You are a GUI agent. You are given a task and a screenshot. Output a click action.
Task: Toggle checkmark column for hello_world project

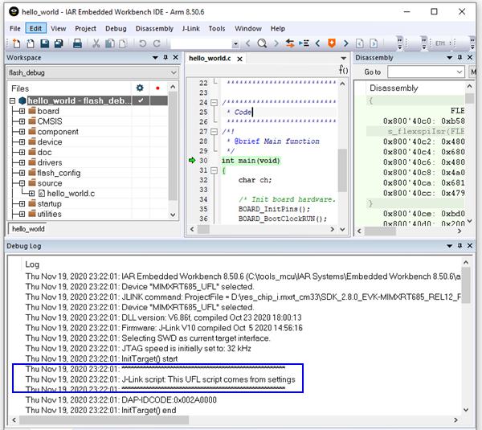[x=141, y=100]
